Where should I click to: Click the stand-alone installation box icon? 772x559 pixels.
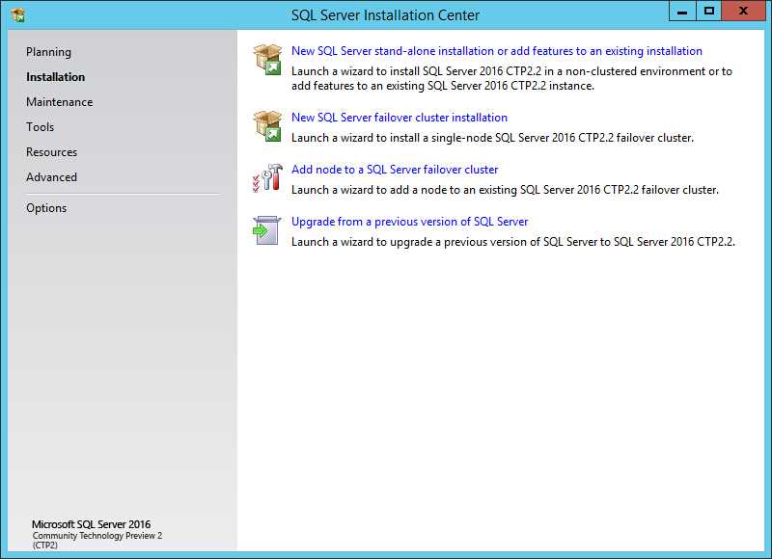[x=267, y=60]
